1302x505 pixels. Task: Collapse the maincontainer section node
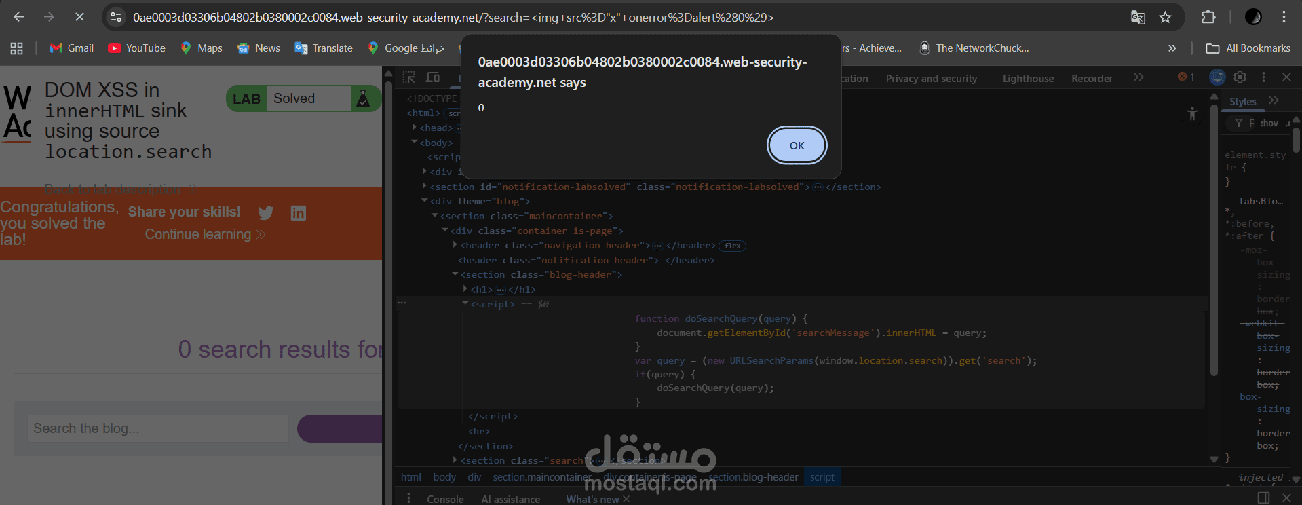(x=435, y=215)
